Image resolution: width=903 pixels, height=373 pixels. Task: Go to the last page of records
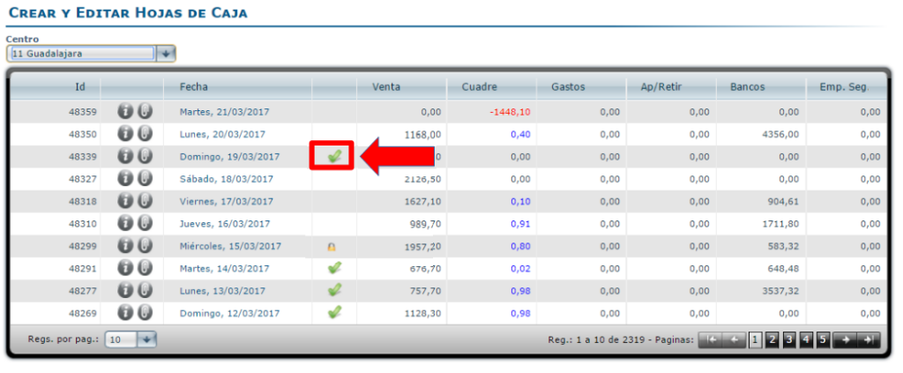click(869, 339)
